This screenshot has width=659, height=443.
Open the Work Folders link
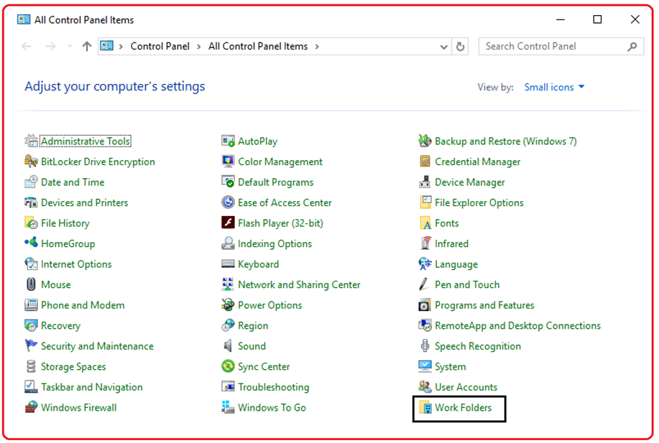point(463,408)
